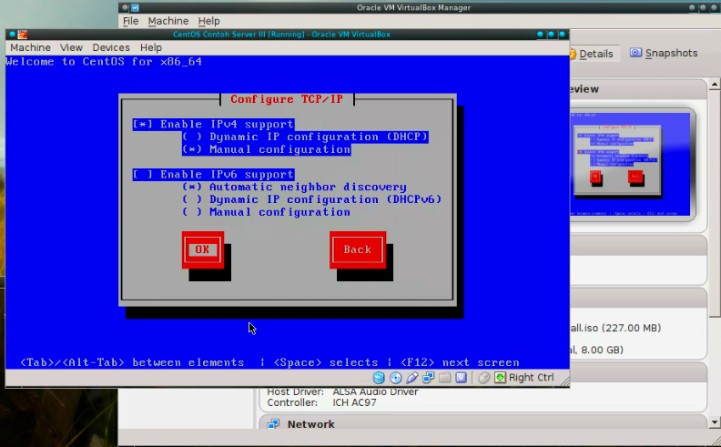The height and width of the screenshot is (447, 721).
Task: Select IPv4 Manual configuration radio
Action: [x=266, y=149]
